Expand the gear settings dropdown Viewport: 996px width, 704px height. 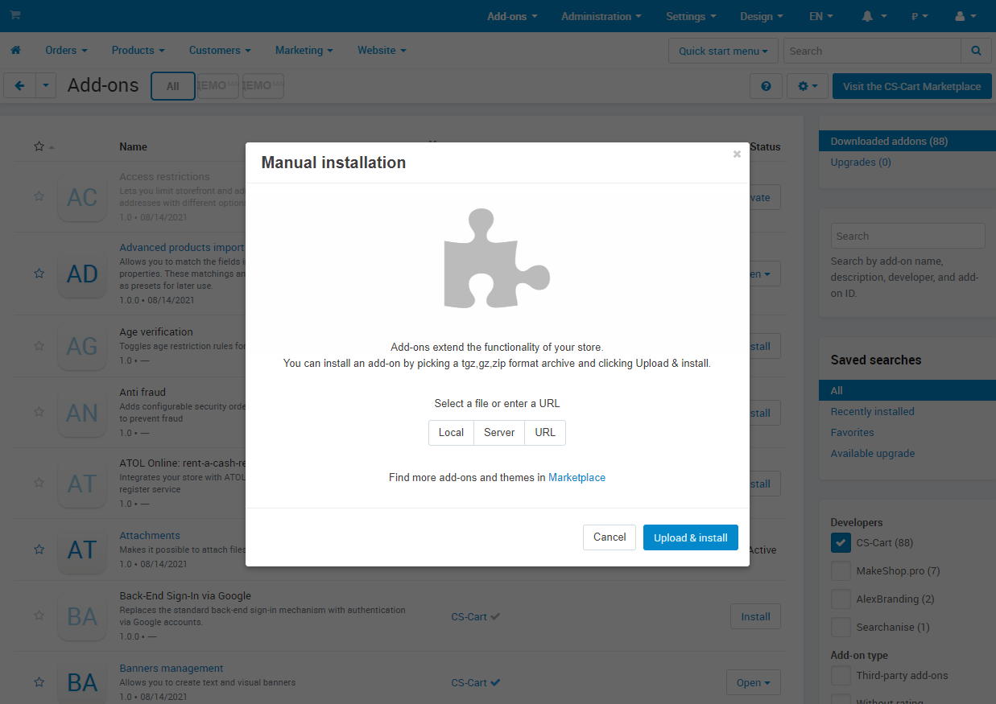pos(807,86)
